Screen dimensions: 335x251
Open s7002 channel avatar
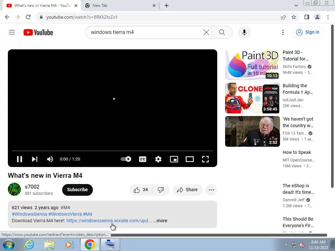click(x=14, y=189)
